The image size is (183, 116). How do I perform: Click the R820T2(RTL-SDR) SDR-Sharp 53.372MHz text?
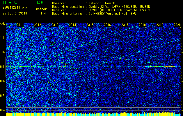(119, 10)
